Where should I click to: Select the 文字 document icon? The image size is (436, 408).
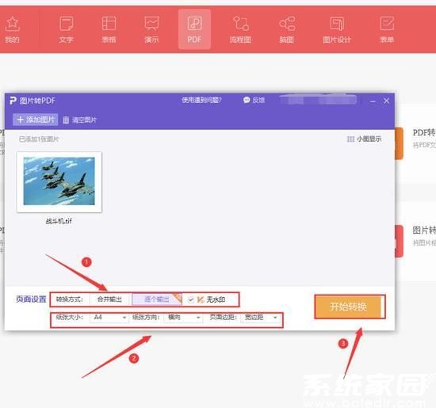click(66, 29)
